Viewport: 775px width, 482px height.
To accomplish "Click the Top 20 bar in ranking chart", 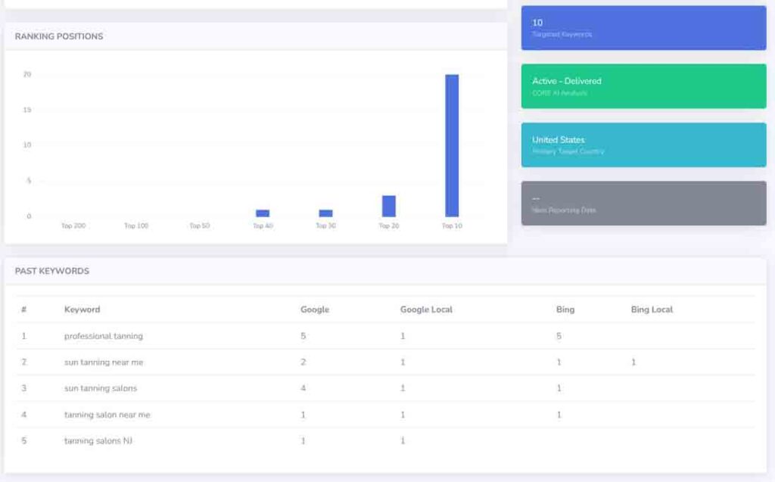I will [388, 206].
